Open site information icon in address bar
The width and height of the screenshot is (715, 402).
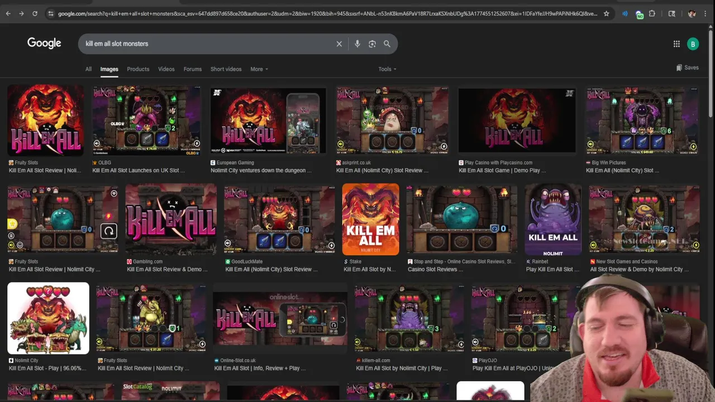[51, 13]
